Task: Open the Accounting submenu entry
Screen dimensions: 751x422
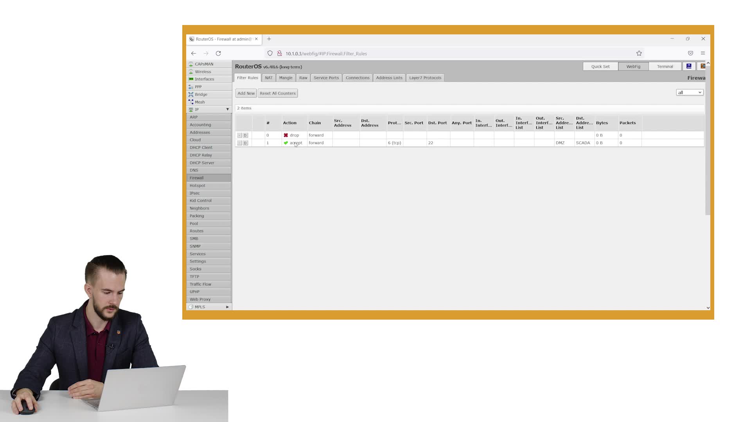Action: (209, 125)
